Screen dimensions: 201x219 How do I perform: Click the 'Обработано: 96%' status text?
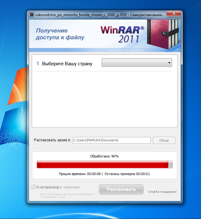click(104, 156)
